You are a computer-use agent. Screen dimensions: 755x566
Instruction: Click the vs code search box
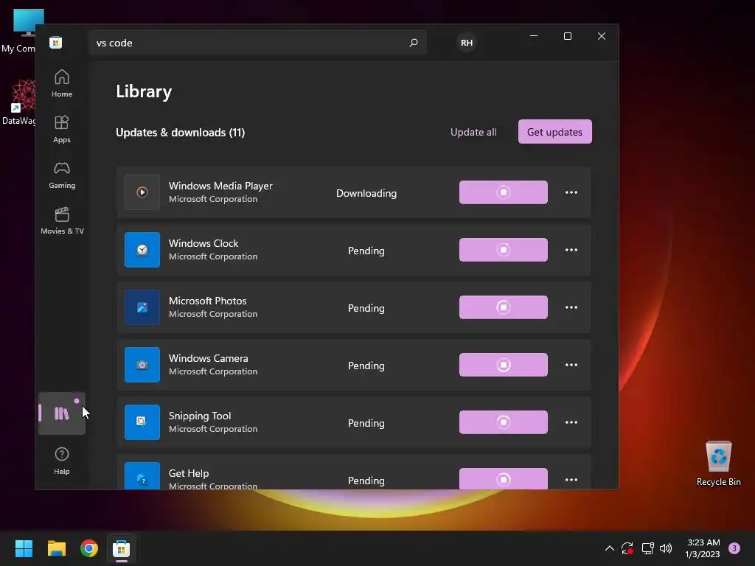click(x=257, y=42)
